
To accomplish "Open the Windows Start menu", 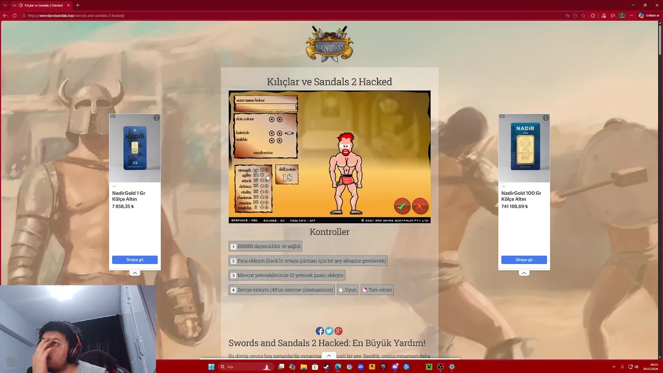I will (211, 367).
